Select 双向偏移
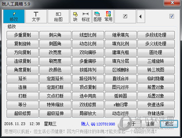This screenshot has width=182, height=138. pos(88,52)
